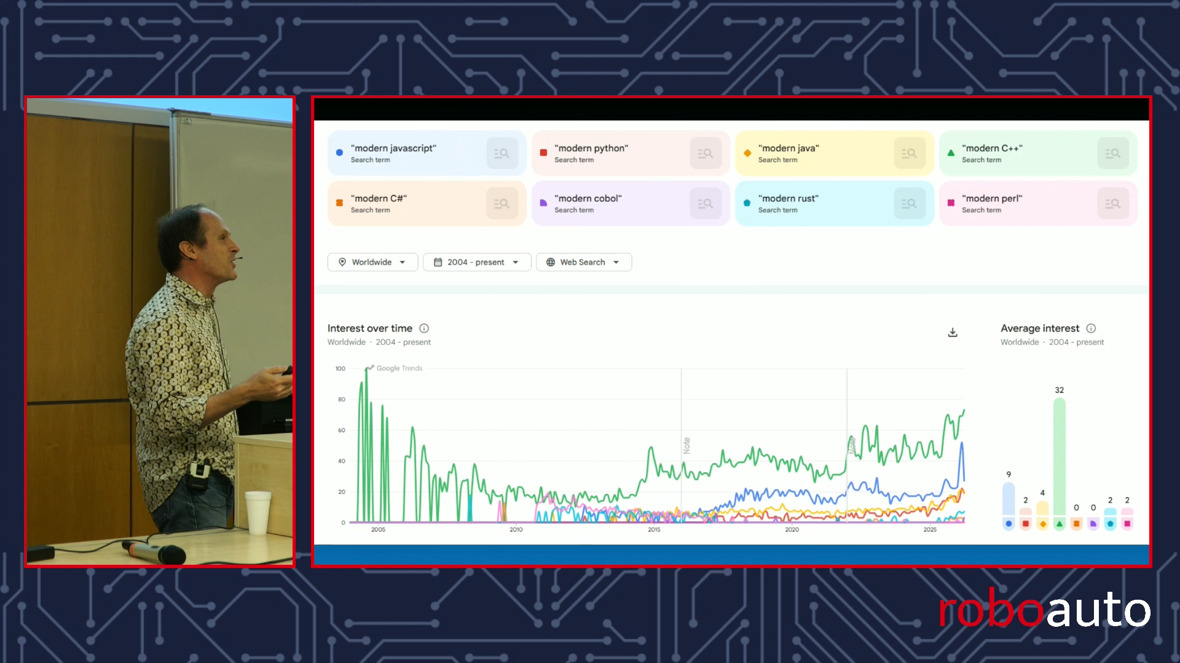Open explore icon for "modern java" term
Screen dimensions: 1180x663
tap(909, 153)
